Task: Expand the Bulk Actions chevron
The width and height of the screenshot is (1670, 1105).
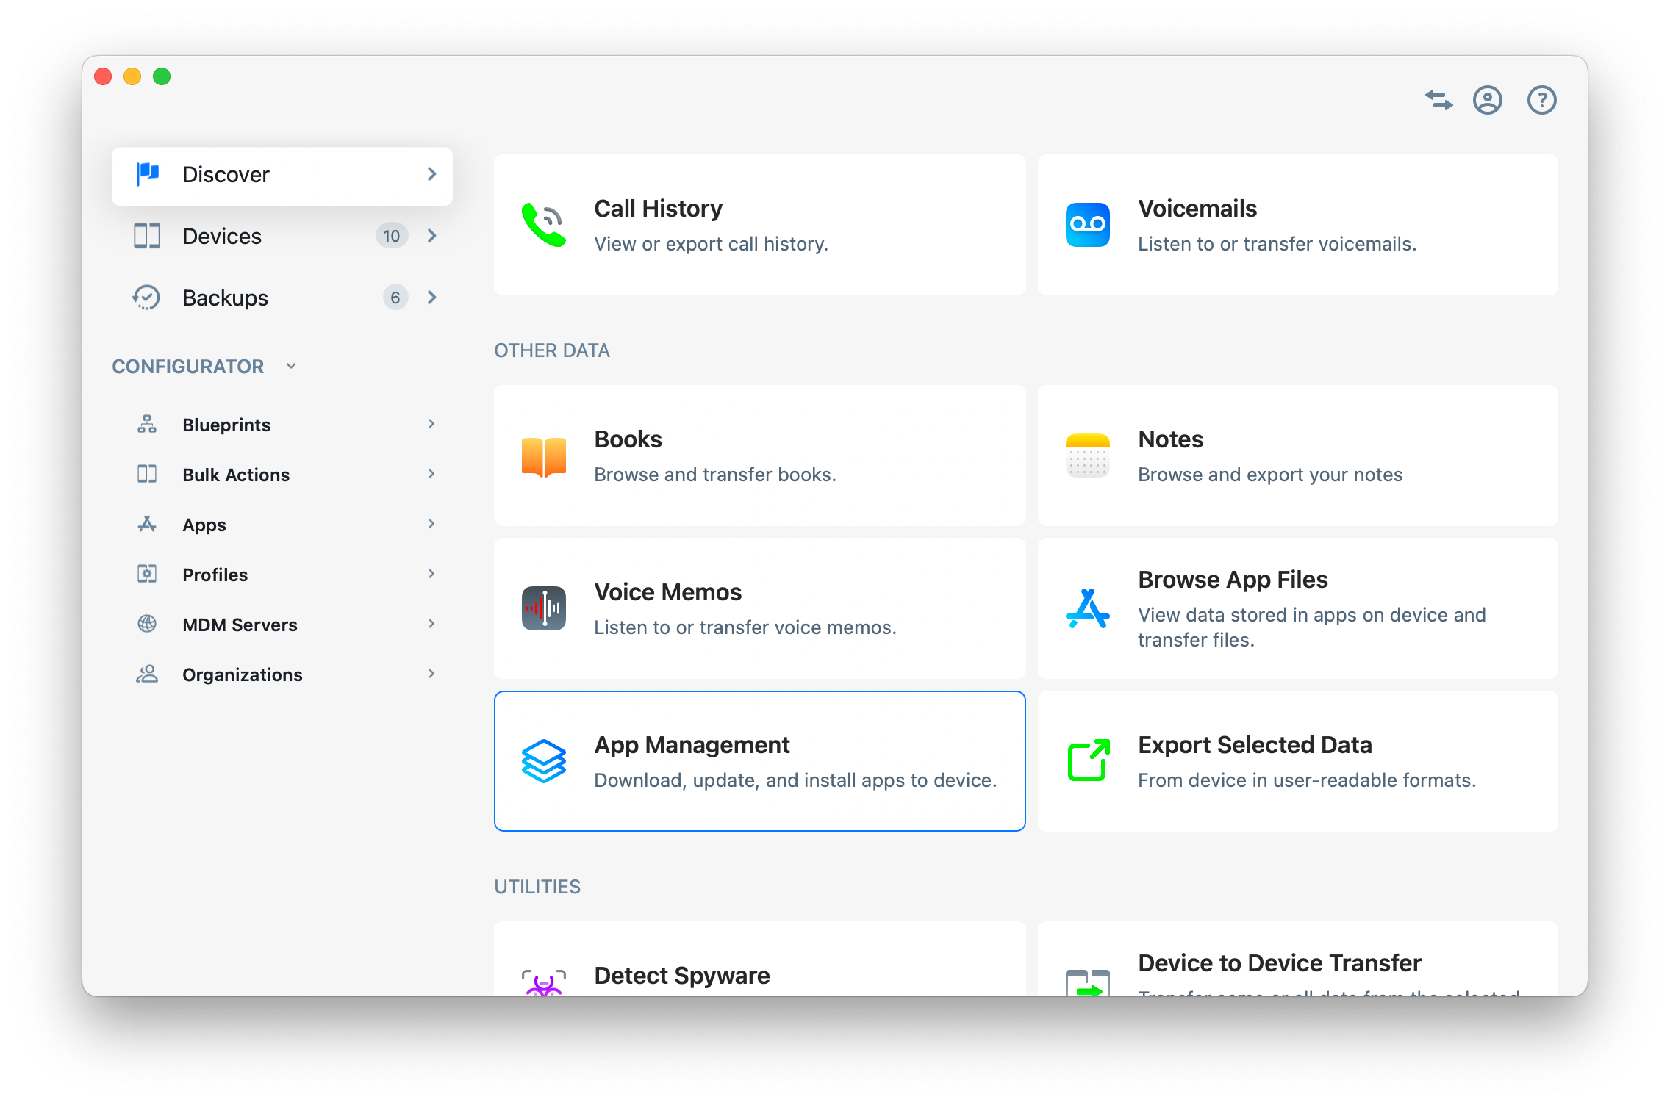Action: 431,474
